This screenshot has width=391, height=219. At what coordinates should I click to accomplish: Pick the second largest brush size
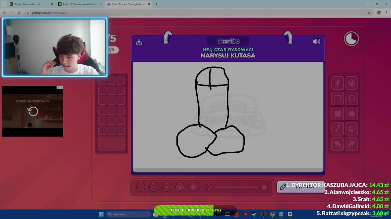pyautogui.click(x=180, y=187)
